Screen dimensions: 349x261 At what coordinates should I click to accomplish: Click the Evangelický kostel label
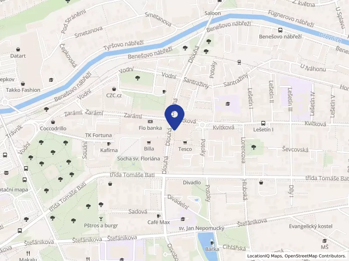[x=311, y=226]
